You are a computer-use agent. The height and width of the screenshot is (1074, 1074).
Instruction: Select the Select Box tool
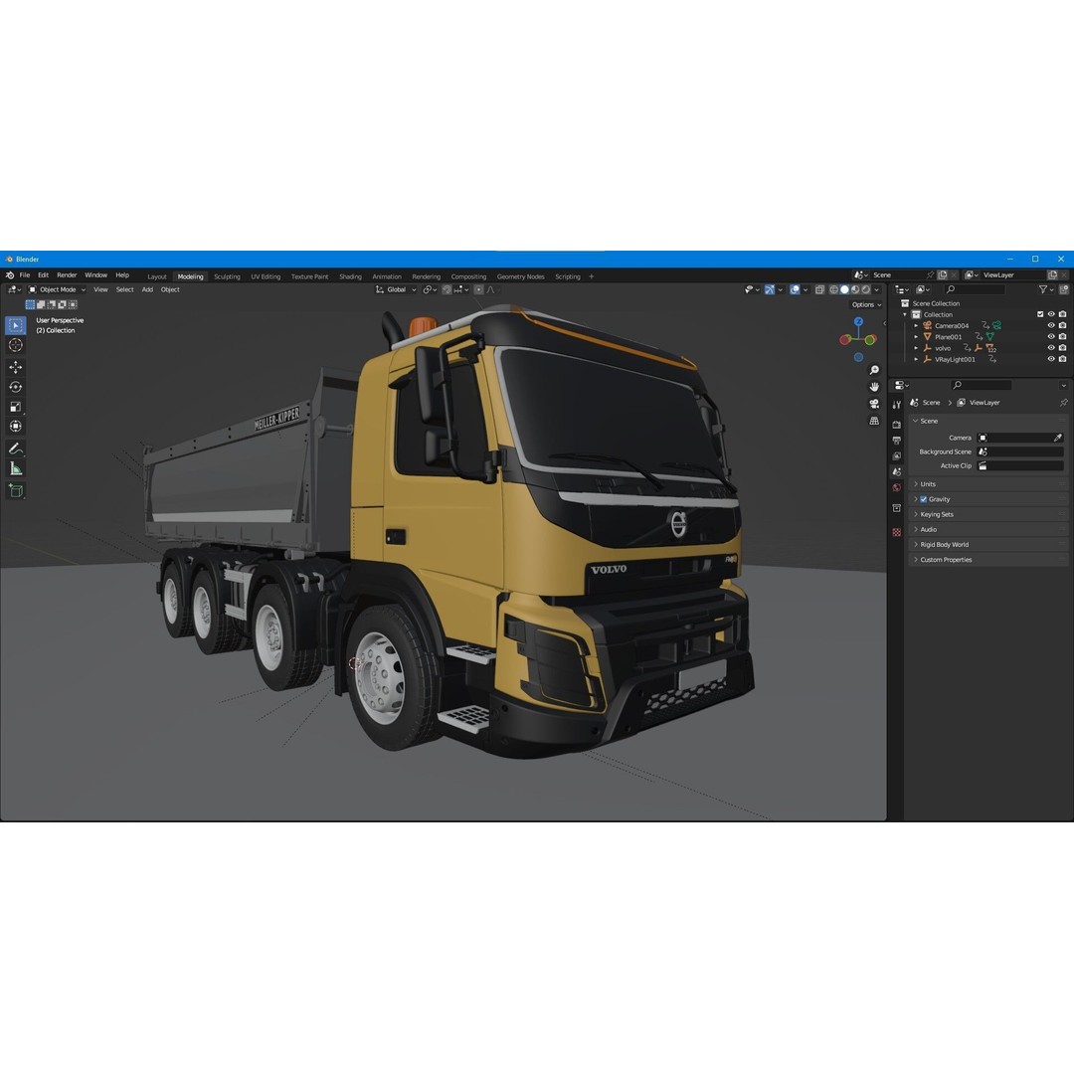point(16,325)
